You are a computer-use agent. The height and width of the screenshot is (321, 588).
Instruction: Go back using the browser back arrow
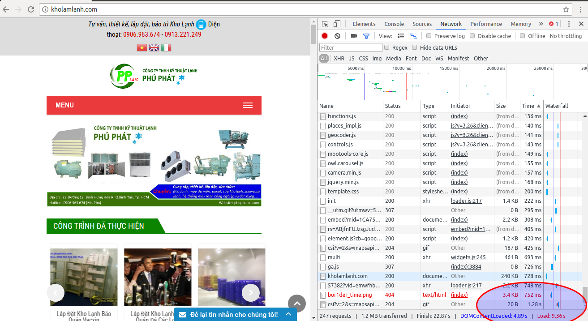pos(7,9)
